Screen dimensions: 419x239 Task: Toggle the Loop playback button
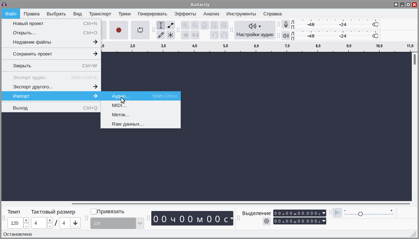coord(140,30)
